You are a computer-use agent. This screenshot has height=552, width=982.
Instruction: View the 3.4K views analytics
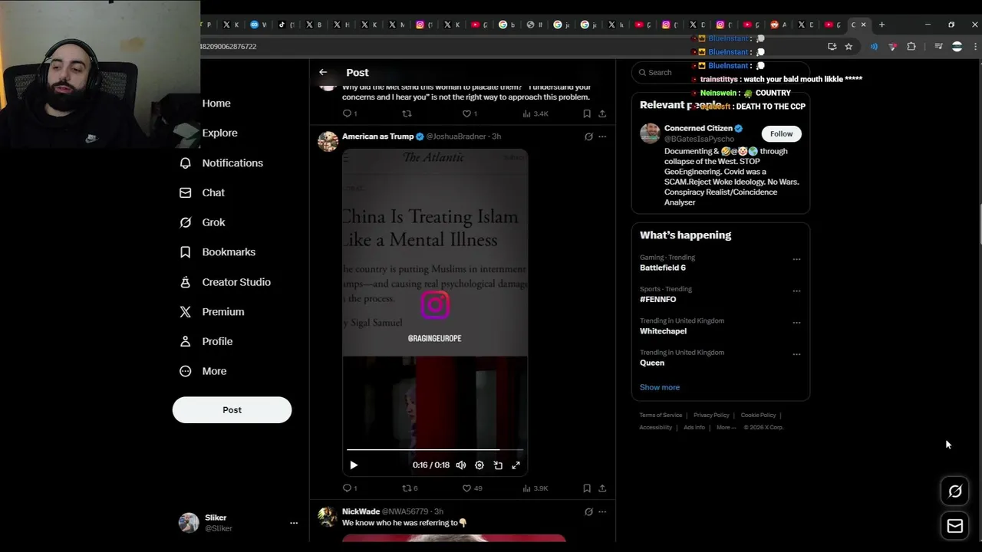click(x=535, y=113)
